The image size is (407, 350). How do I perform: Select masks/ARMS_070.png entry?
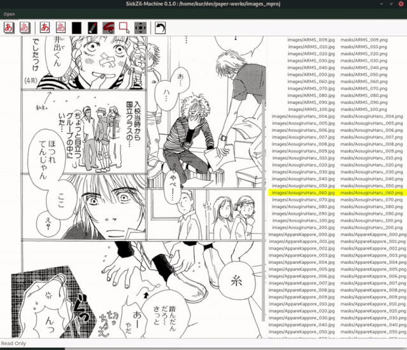[364, 89]
